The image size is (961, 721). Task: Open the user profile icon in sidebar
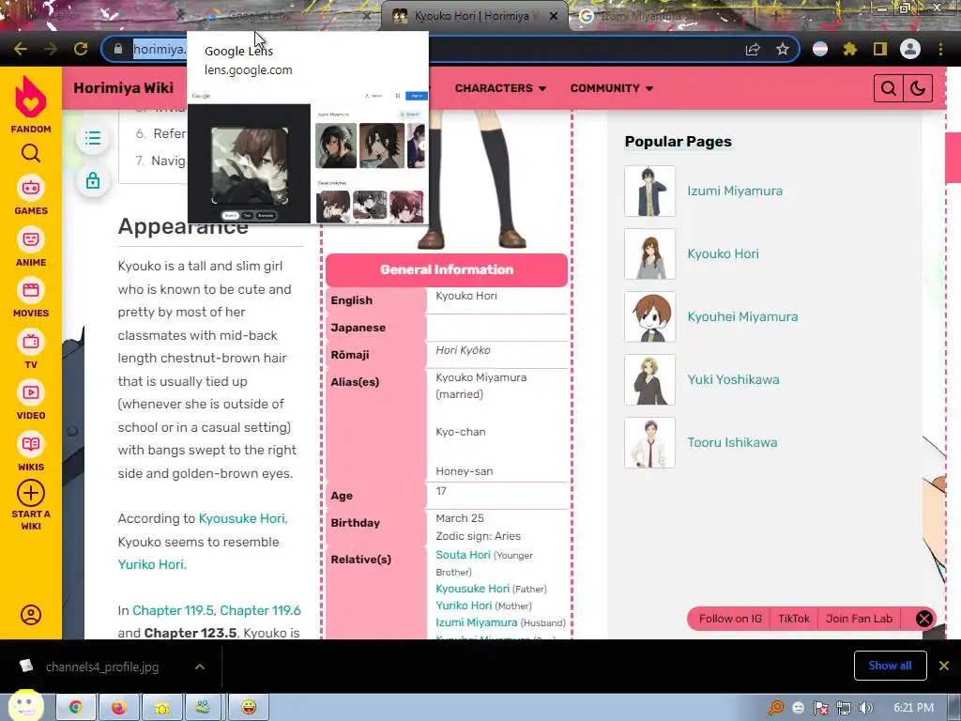tap(31, 614)
